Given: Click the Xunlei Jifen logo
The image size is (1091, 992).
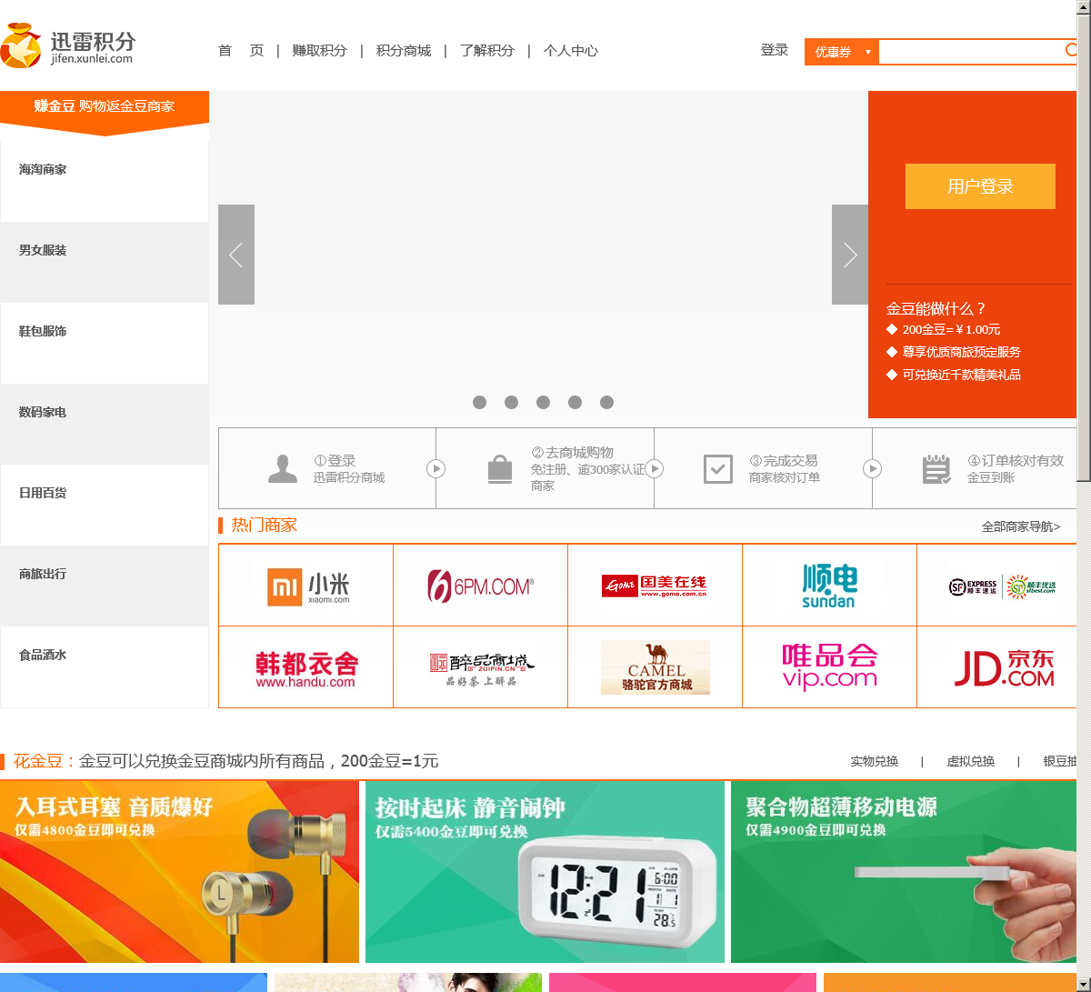Looking at the screenshot, I should (68, 45).
